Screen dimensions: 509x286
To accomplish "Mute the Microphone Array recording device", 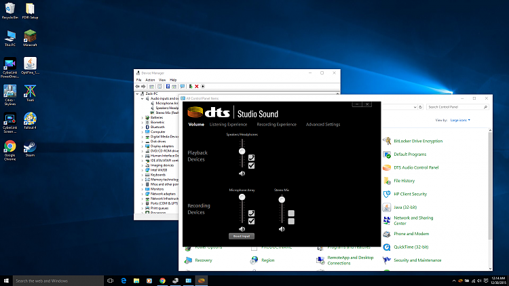I will [242, 229].
